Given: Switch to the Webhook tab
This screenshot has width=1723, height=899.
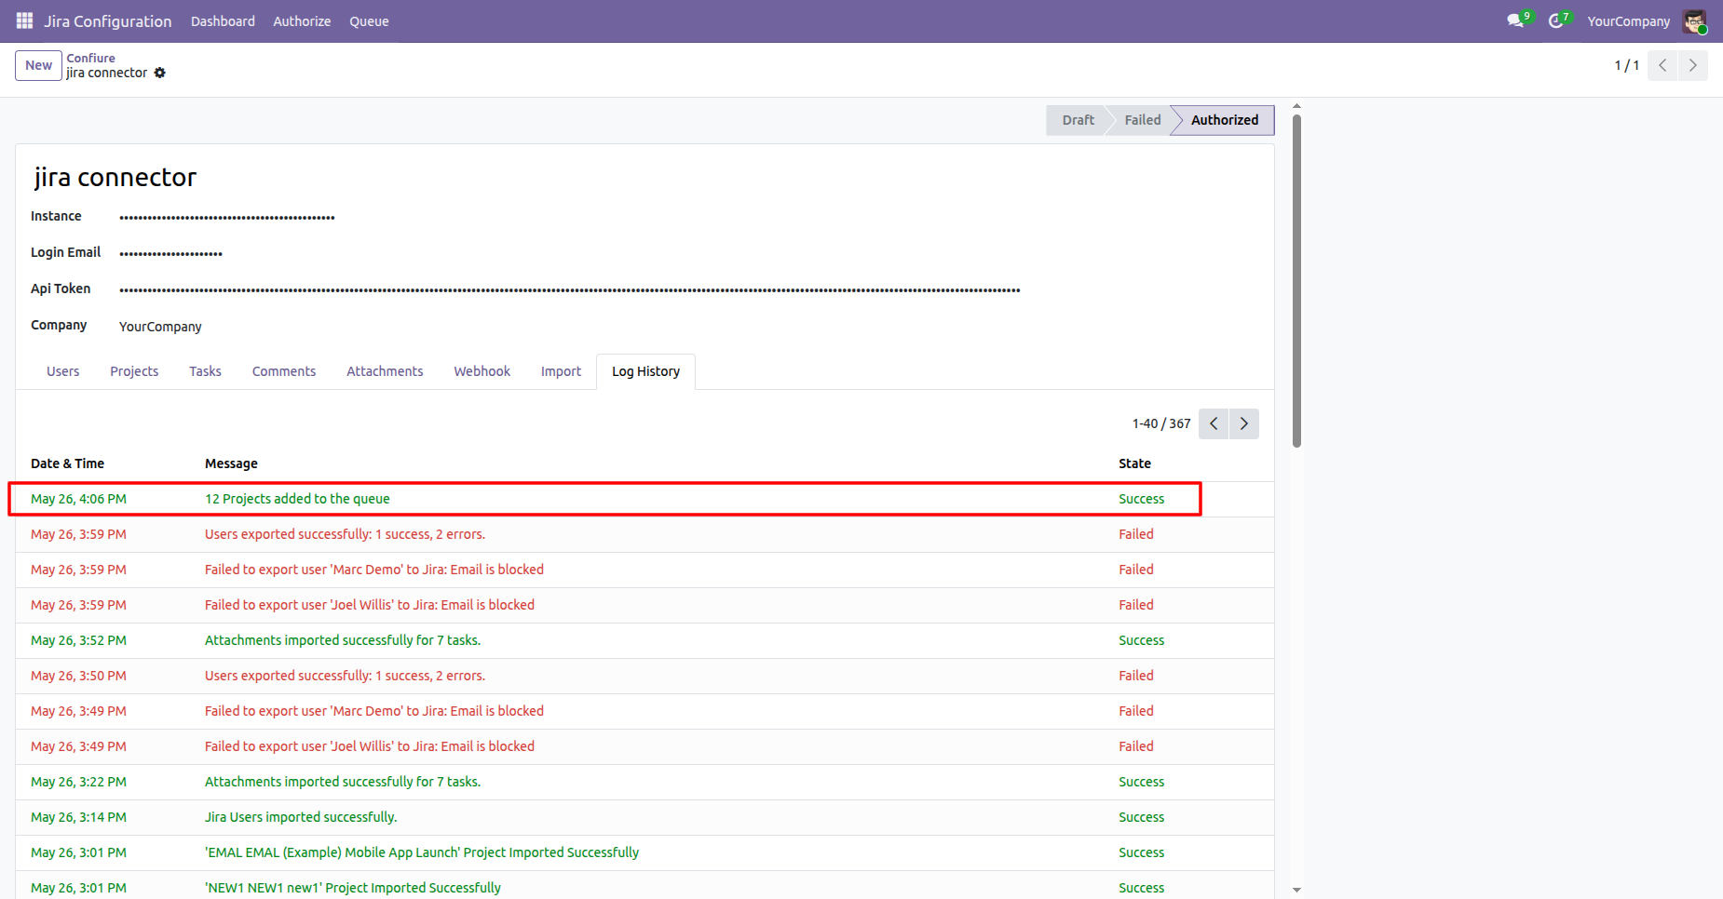Looking at the screenshot, I should (x=482, y=371).
